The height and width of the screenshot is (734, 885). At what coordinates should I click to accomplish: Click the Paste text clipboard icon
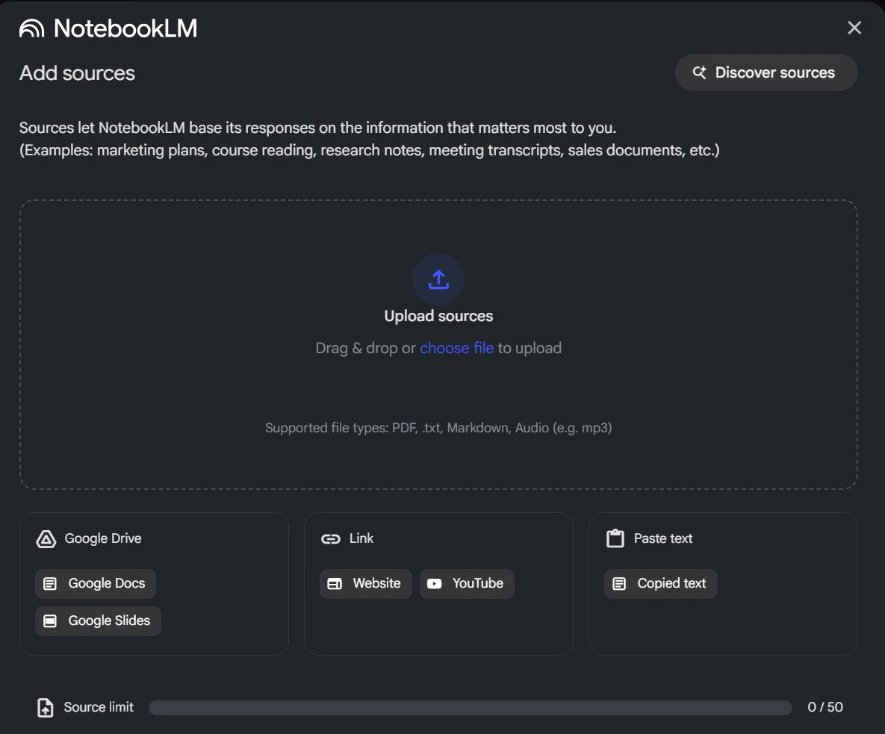coord(615,538)
